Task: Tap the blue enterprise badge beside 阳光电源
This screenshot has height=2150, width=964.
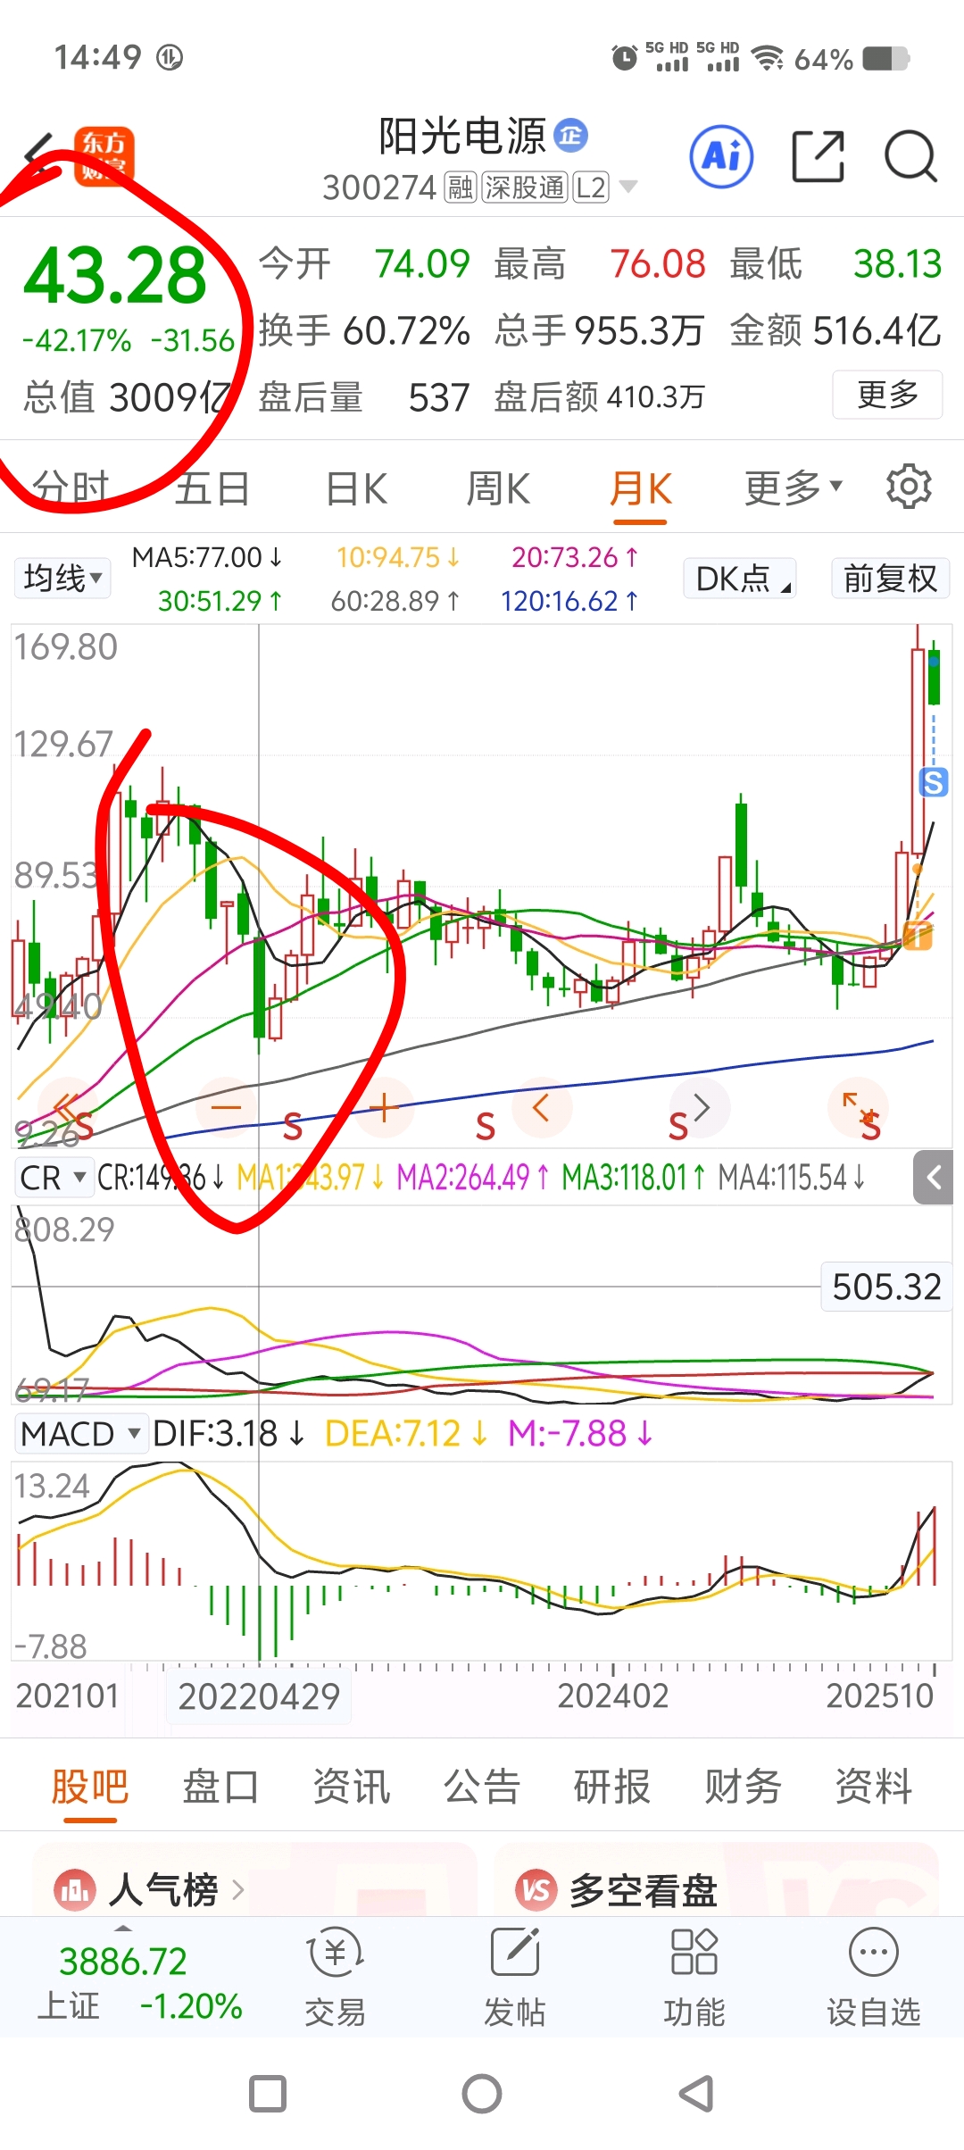Action: (x=571, y=135)
